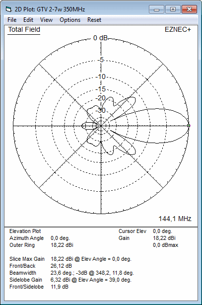Click the Reset menu item
The image size is (202, 305).
tap(94, 20)
